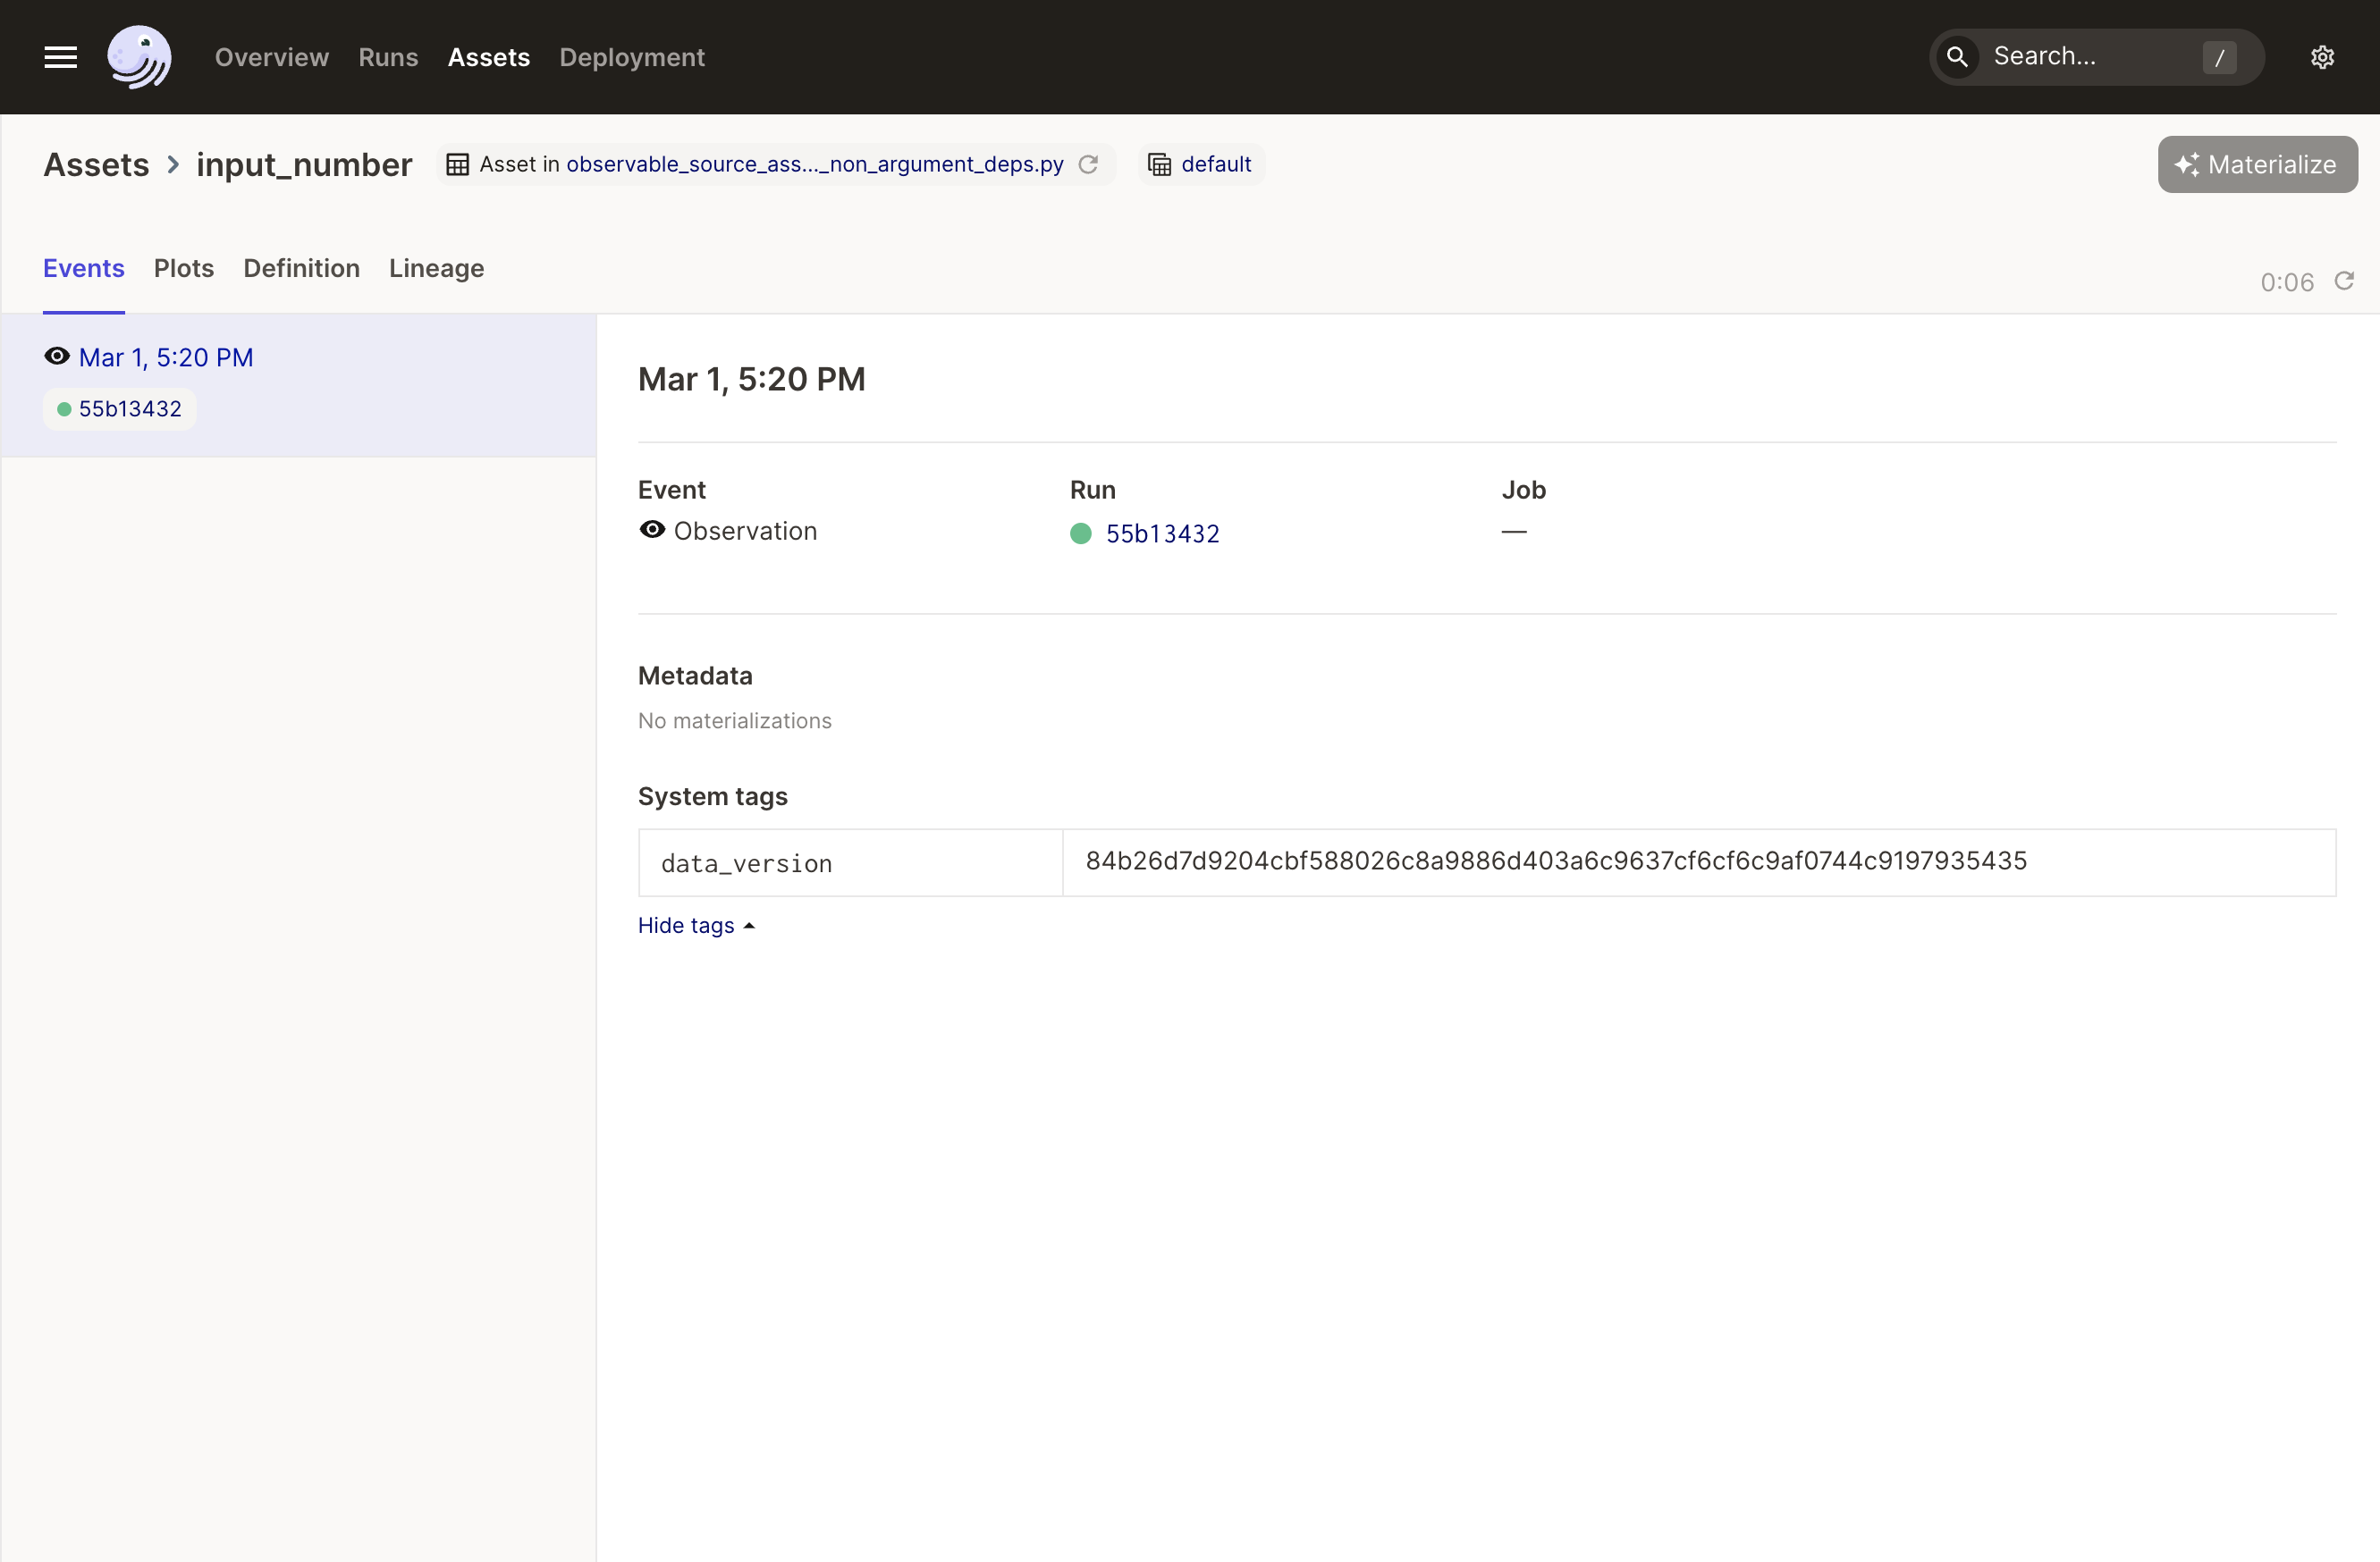Open run 55b13432 from the event details
The width and height of the screenshot is (2380, 1562).
pos(1162,533)
